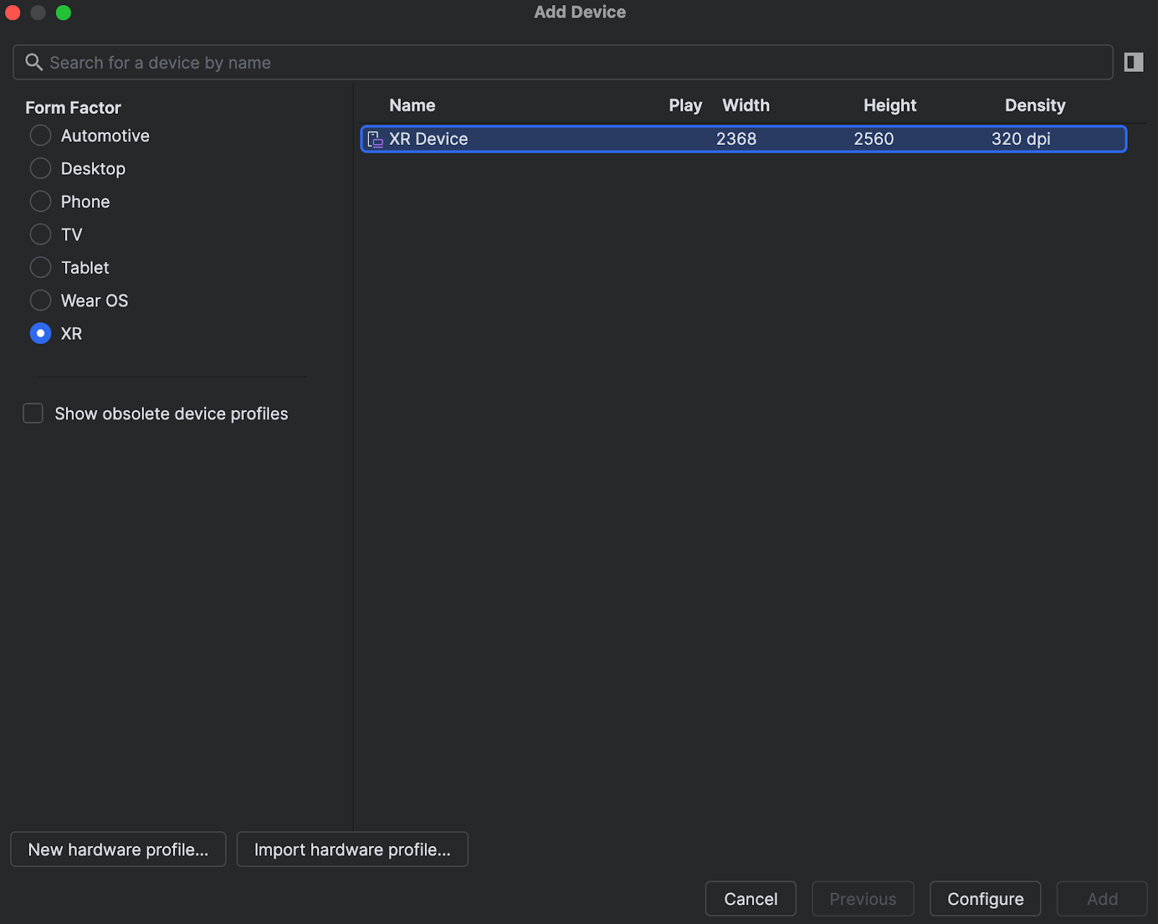Cancel the Add Device dialog
The width and height of the screenshot is (1158, 924).
coord(750,899)
